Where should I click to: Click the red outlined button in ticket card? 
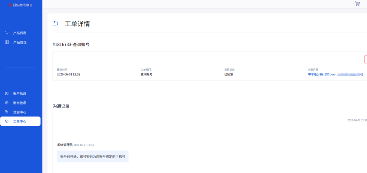(366, 59)
